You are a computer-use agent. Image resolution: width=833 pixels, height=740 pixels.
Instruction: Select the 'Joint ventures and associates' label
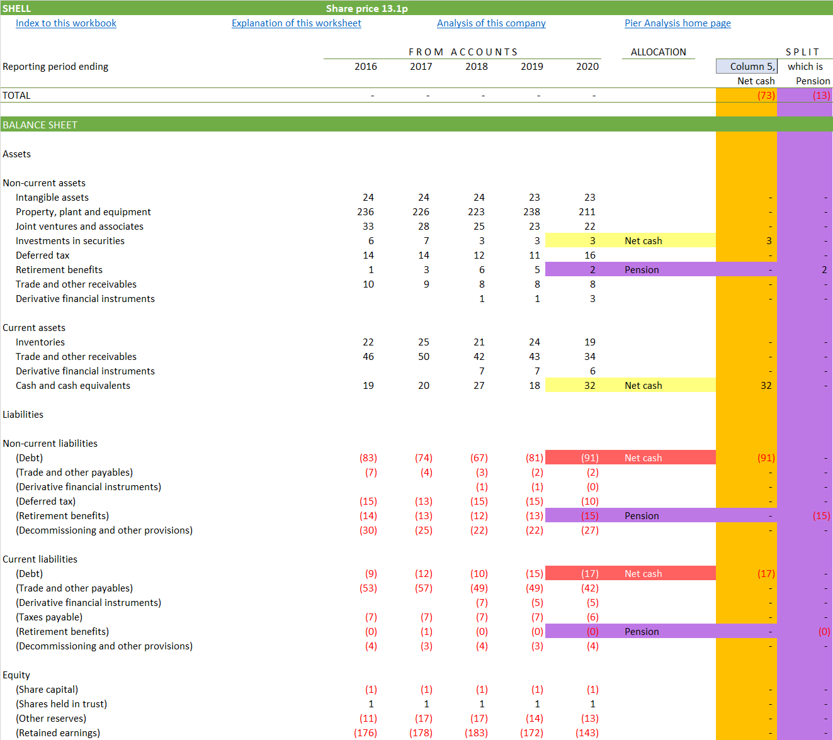tap(79, 226)
